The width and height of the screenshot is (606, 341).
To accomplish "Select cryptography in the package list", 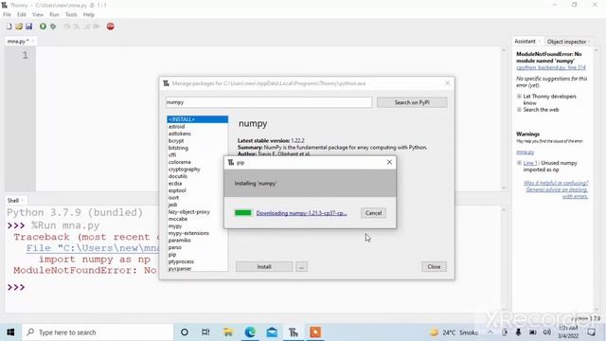I will (184, 169).
